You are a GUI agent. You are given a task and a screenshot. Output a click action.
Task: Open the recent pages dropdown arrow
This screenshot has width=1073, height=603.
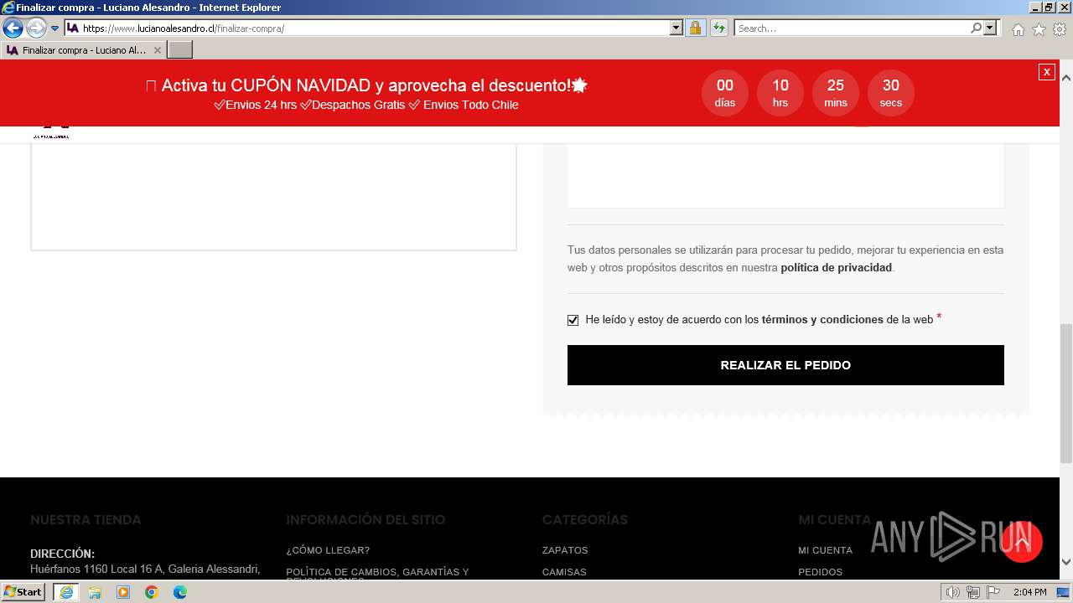55,28
